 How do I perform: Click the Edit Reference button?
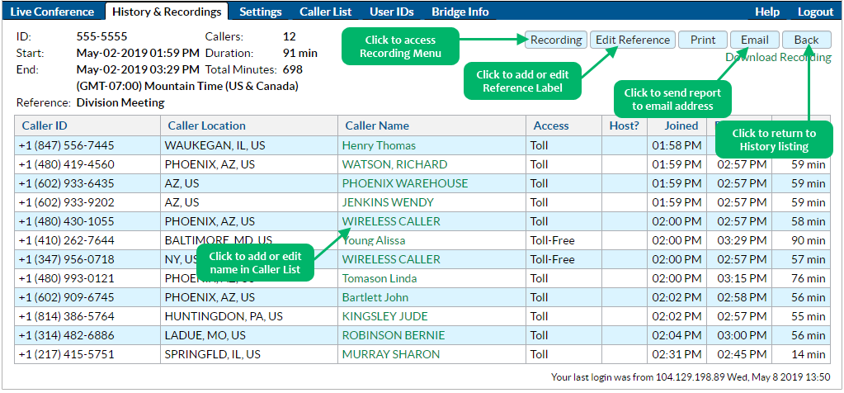click(x=633, y=40)
